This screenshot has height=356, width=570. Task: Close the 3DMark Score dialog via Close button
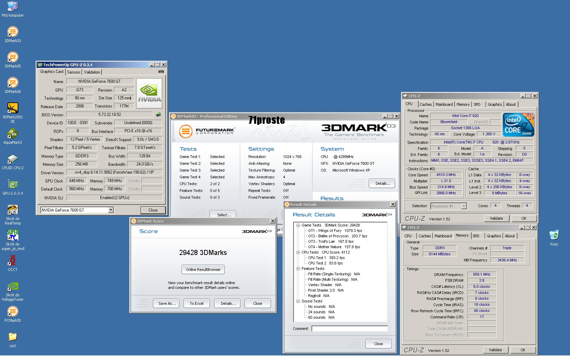(258, 303)
